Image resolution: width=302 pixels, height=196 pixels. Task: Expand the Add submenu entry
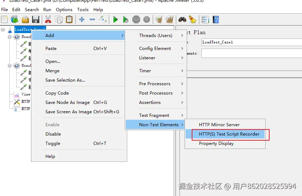[79, 35]
